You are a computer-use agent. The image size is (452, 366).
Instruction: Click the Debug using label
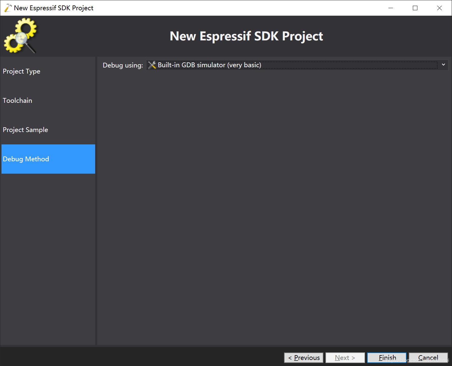[x=123, y=65]
